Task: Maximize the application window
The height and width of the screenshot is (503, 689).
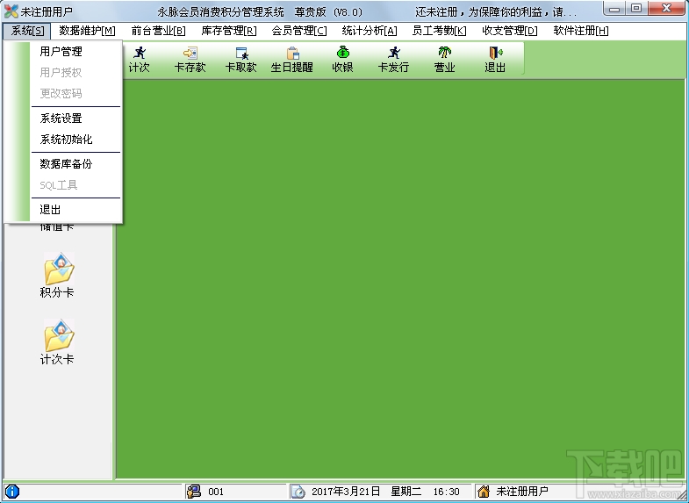Action: point(636,9)
